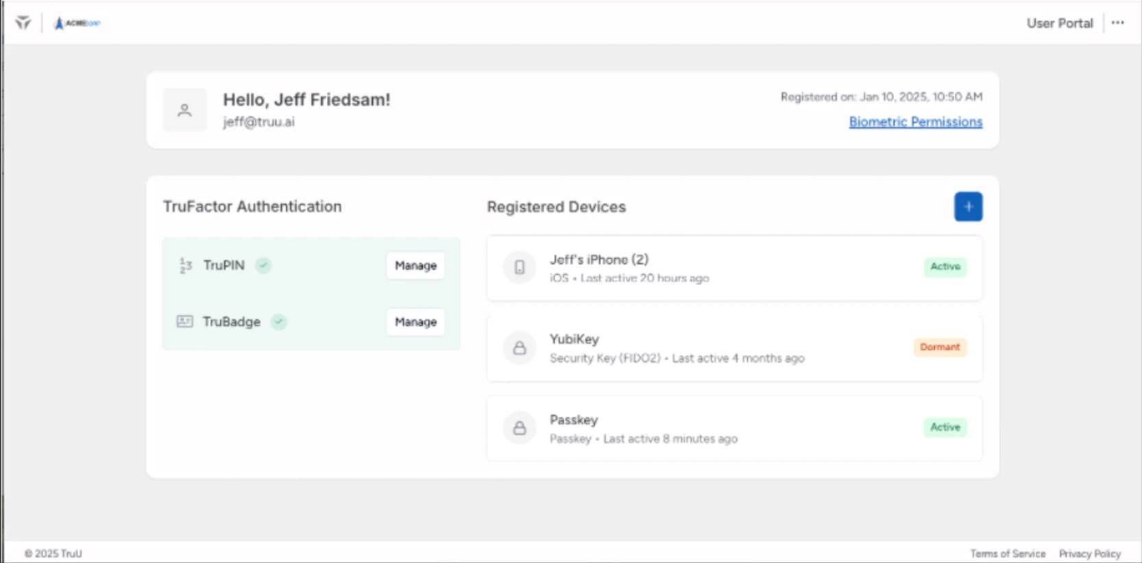Image resolution: width=1142 pixels, height=563 pixels.
Task: Click the add device plus button
Action: point(968,207)
